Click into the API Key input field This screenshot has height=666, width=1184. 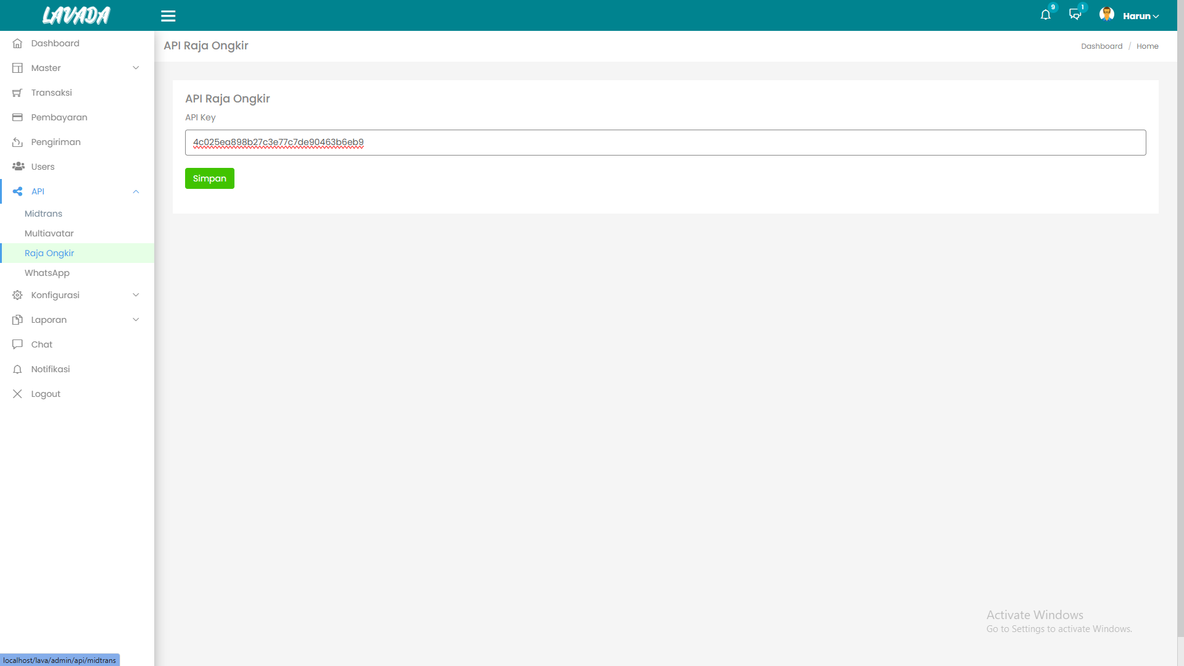click(x=665, y=143)
